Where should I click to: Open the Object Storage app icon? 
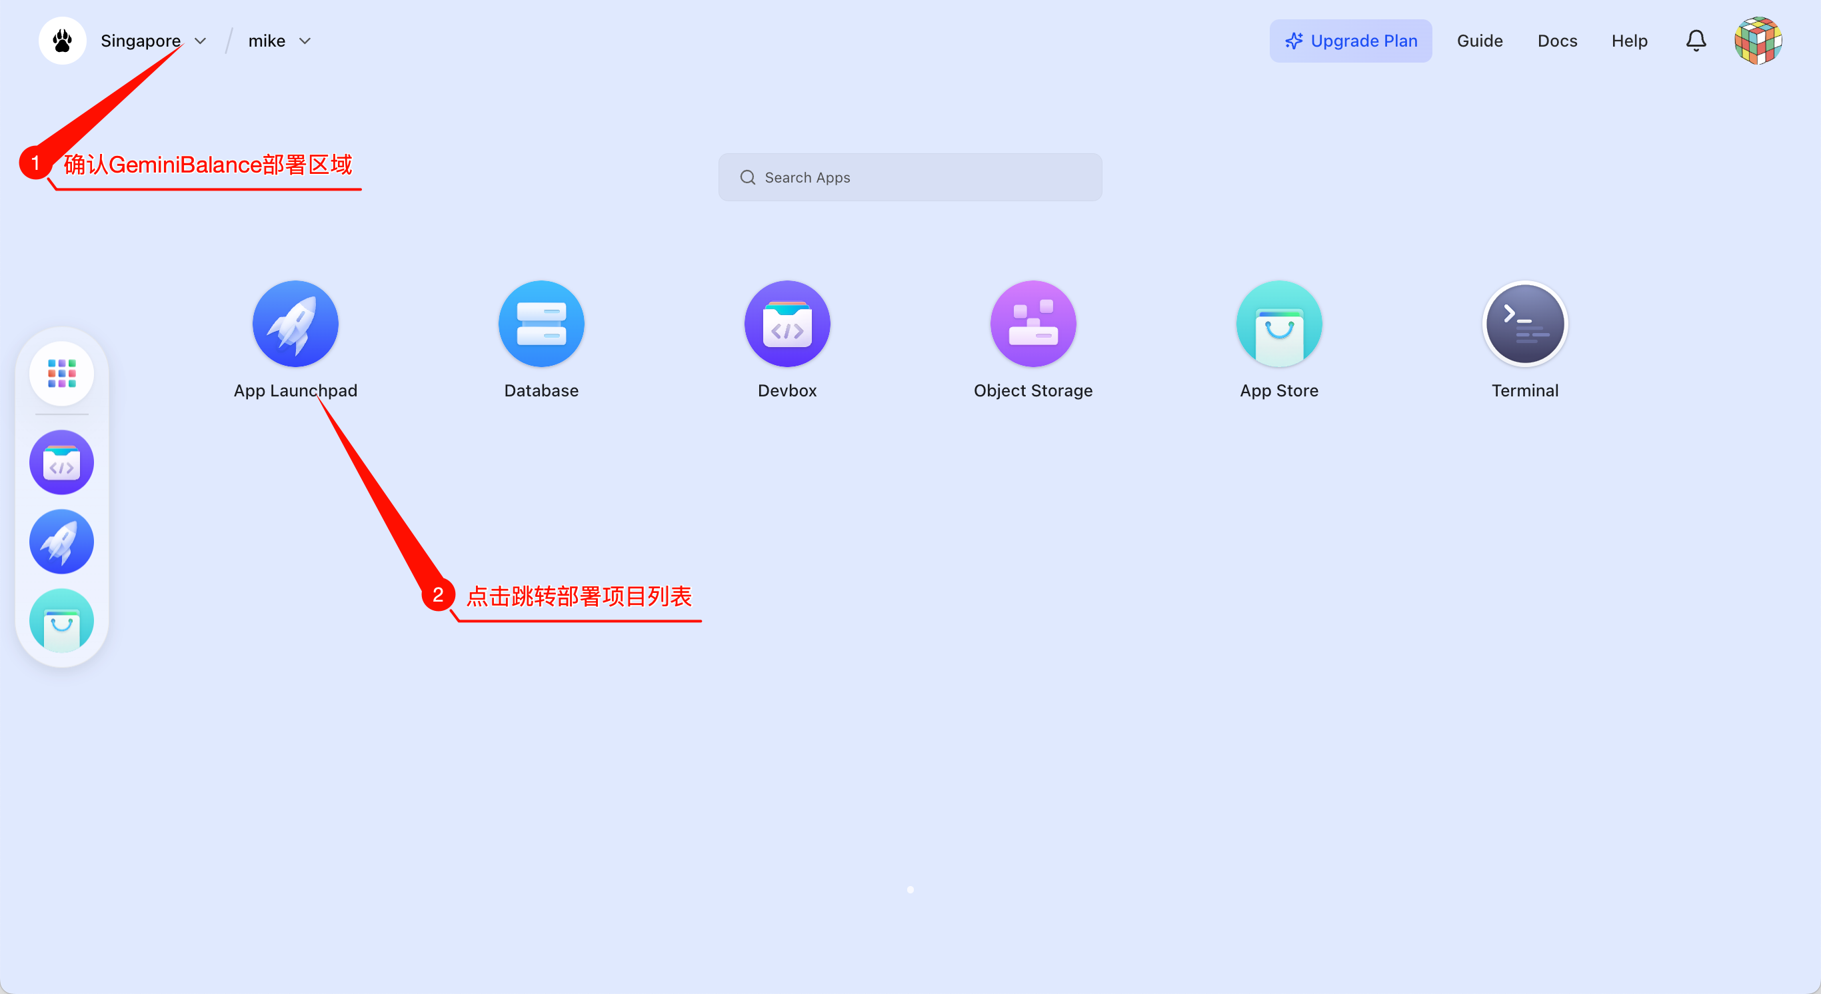[x=1032, y=324]
